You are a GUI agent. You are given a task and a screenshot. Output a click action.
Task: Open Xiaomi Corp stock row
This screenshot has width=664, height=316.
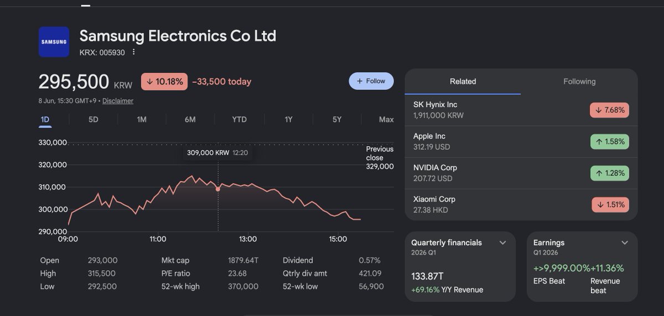[x=521, y=204]
